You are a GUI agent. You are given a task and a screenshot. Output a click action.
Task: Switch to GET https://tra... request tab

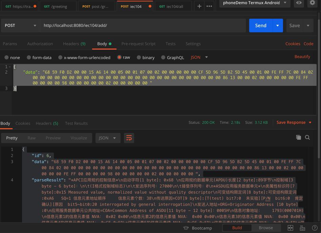pyautogui.click(x=20, y=6)
